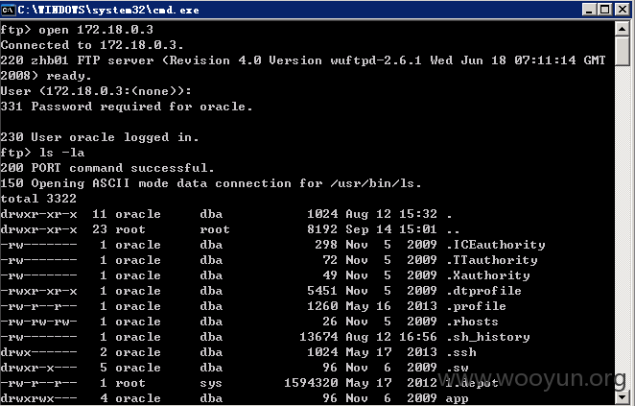
Task: Click permissions '-rwxr-xr-x' of .dtprofile
Action: pyautogui.click(x=39, y=291)
